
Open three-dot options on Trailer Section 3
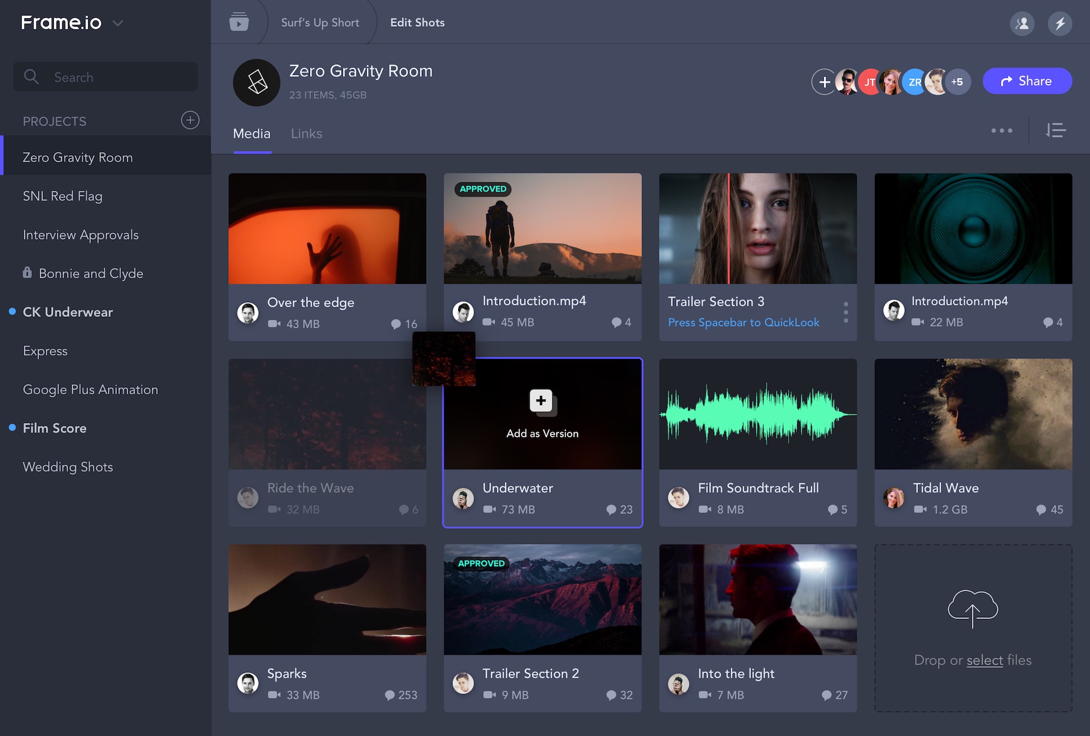tap(845, 312)
